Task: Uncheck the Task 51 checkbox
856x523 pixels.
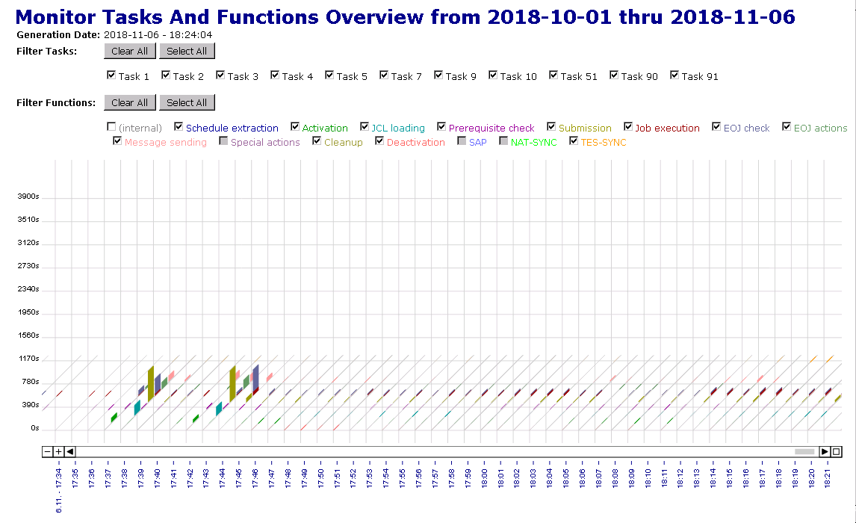Action: point(553,75)
